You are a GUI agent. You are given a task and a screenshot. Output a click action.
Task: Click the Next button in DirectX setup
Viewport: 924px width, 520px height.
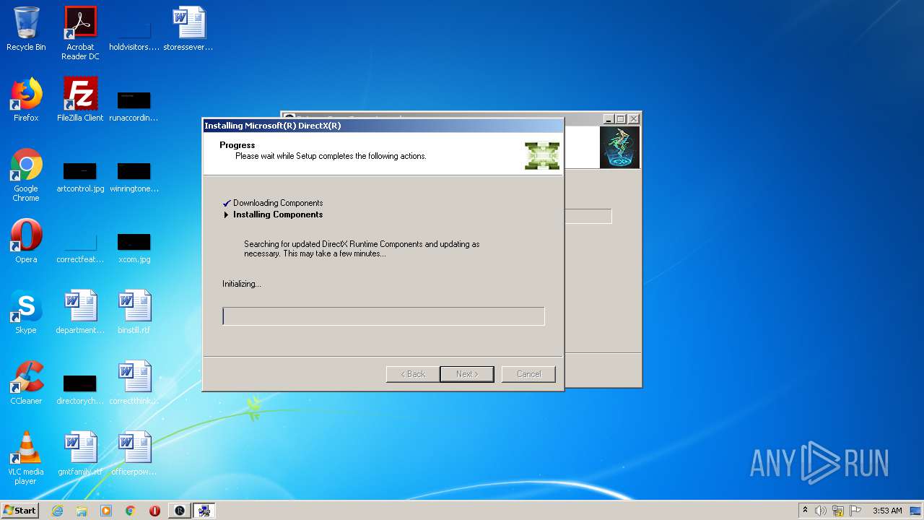[467, 374]
